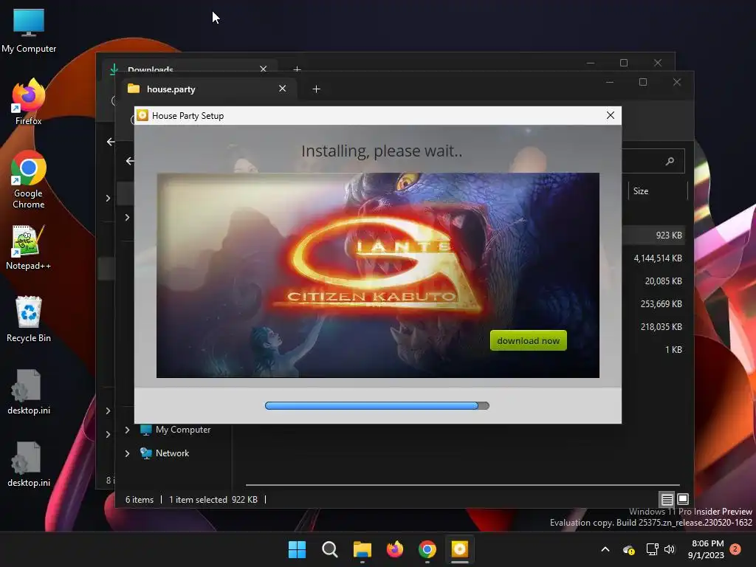Go back in Downloads window

111,142
